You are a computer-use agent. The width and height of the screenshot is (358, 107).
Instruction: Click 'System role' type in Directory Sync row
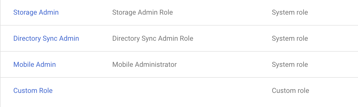click(x=290, y=38)
